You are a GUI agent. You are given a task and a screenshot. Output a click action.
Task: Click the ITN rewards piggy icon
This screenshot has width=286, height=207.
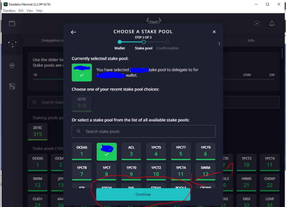pyautogui.click(x=12, y=66)
